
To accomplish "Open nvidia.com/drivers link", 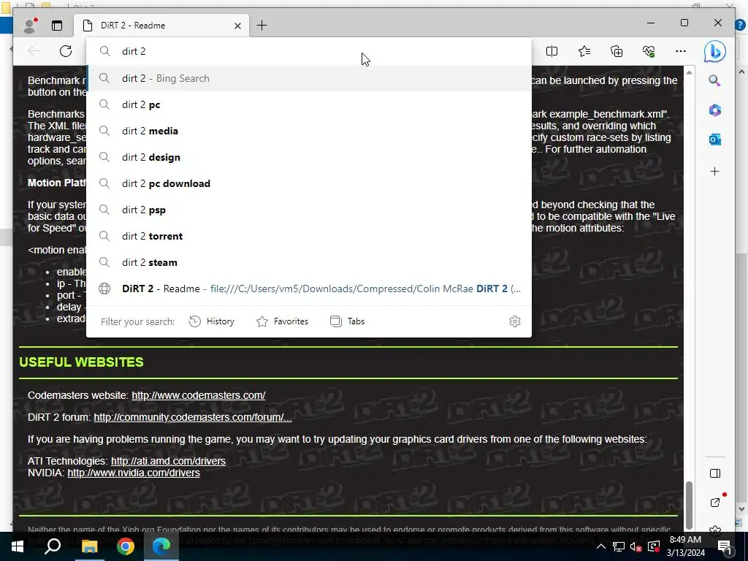I will (x=134, y=473).
